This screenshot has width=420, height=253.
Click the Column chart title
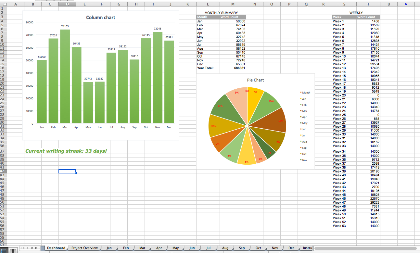click(x=101, y=18)
